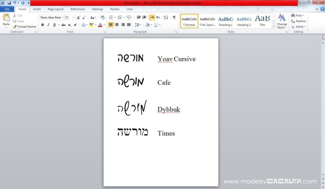The width and height of the screenshot is (325, 189).
Task: Toggle left-to-right text direction
Action: [x=152, y=18]
